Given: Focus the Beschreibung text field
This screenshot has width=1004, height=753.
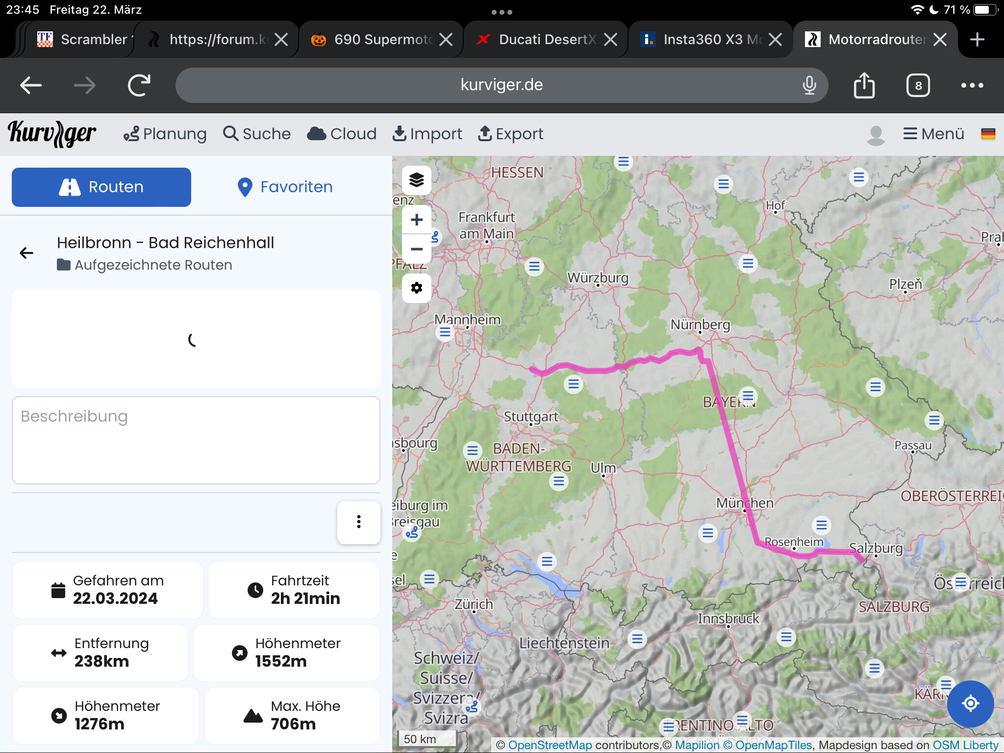Looking at the screenshot, I should (x=196, y=440).
